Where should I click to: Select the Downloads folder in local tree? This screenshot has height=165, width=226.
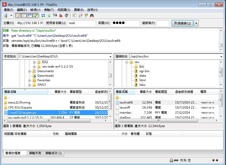(x=46, y=76)
